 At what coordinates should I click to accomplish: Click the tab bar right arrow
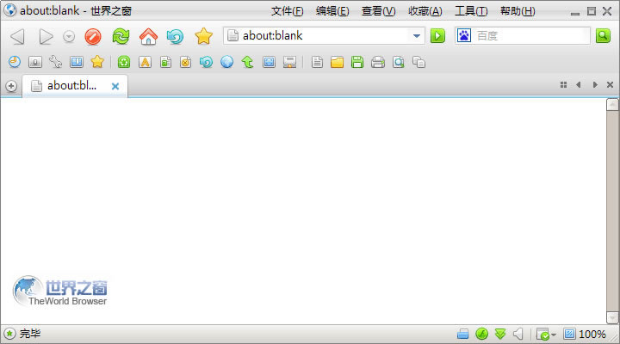[595, 85]
